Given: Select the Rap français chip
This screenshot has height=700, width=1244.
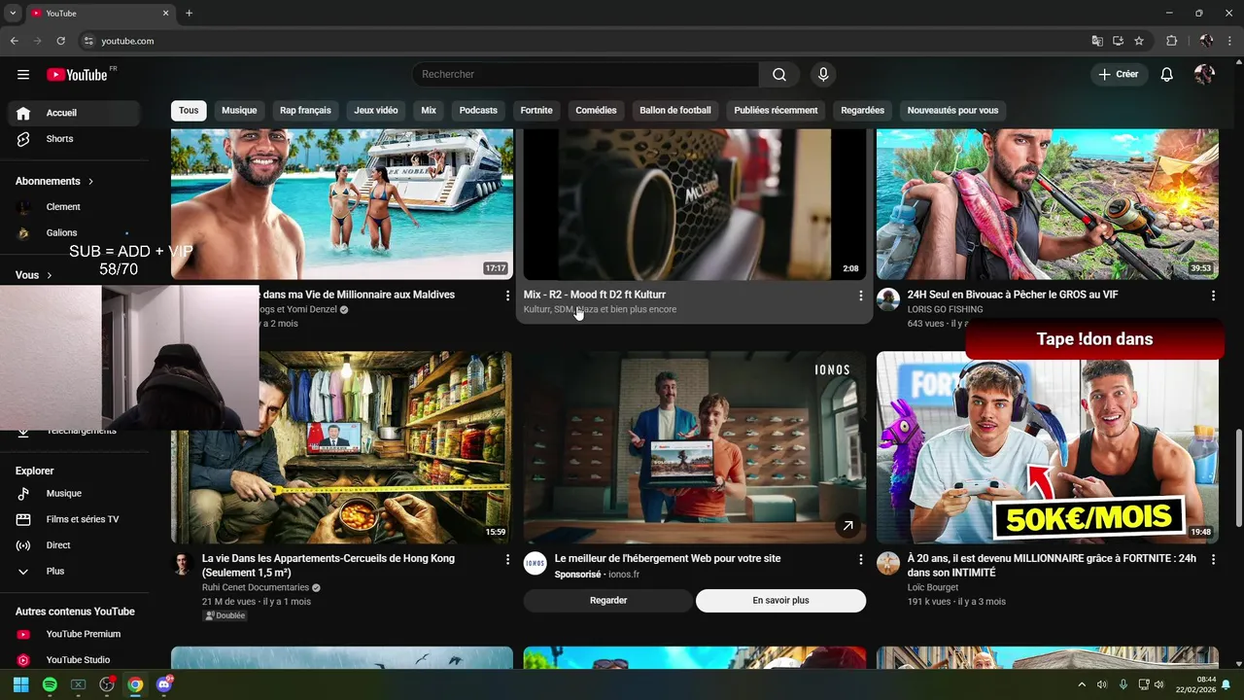Looking at the screenshot, I should coord(305,111).
